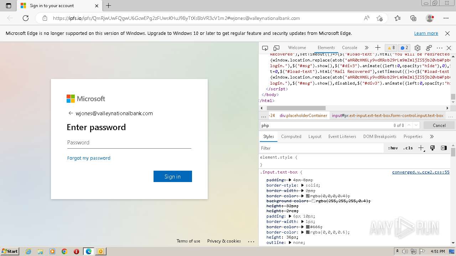The image size is (456, 256).
Task: Select the Styles tab
Action: pos(269,137)
